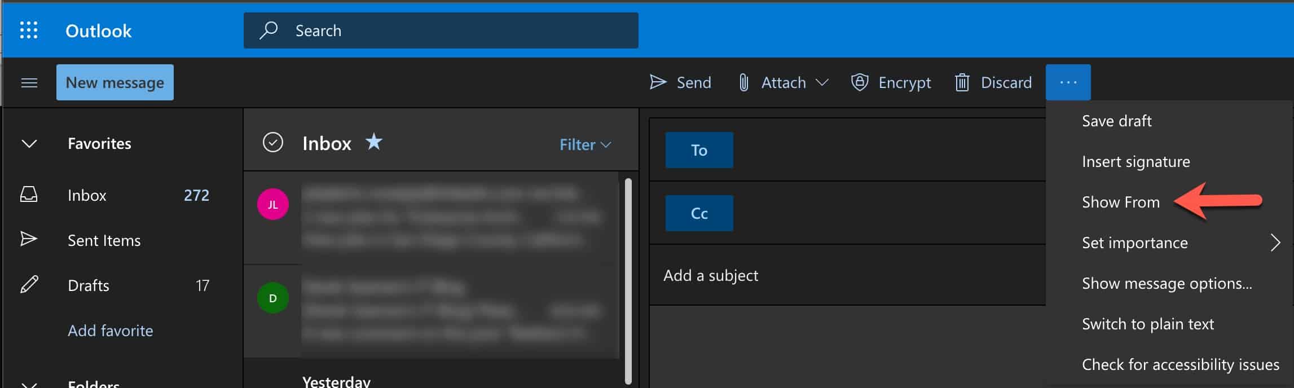Screen dimensions: 1294x388
Task: Open the app launcher grid icon
Action: (29, 30)
